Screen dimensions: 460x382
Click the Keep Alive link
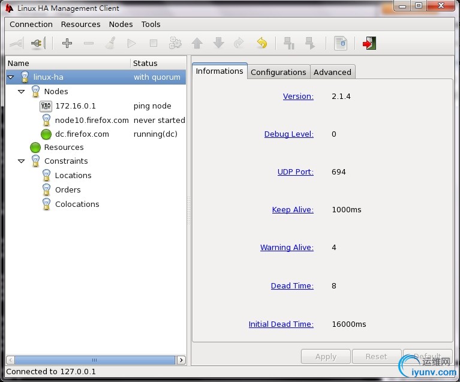tap(293, 210)
